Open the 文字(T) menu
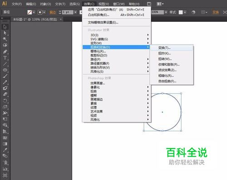Image resolution: width=227 pixels, height=180 pixels. [x=60, y=4]
